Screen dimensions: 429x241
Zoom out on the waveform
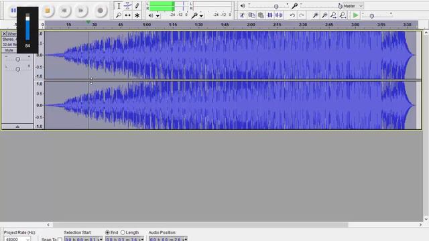tap(324, 15)
